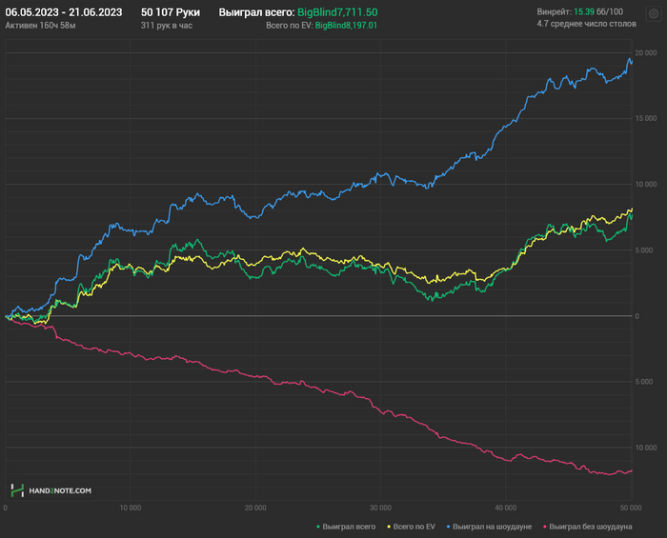This screenshot has height=538, width=667.
Task: Click the date range 06.05.2023 - 21.06.2023
Action: click(64, 12)
